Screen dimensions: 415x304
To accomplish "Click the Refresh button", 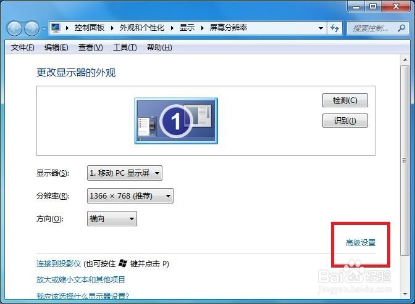I will click(335, 28).
